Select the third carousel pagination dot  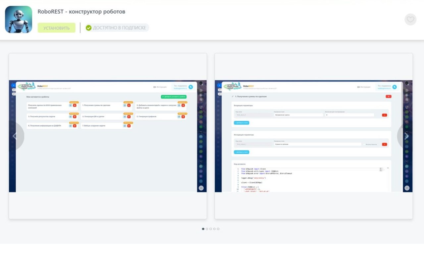click(x=211, y=229)
